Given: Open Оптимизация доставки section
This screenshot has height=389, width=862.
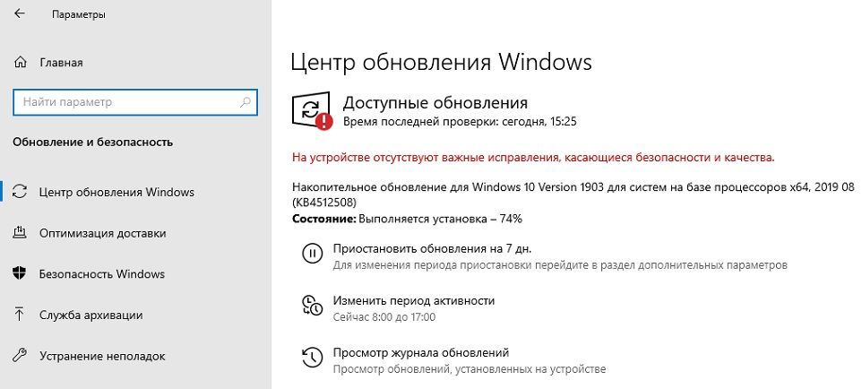Looking at the screenshot, I should click(103, 233).
